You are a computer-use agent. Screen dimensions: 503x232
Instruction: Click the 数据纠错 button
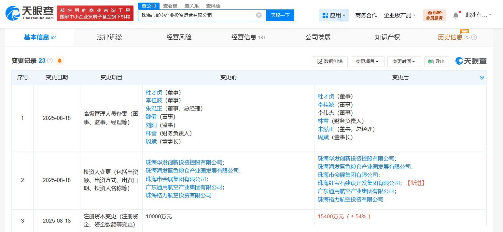[x=330, y=61]
